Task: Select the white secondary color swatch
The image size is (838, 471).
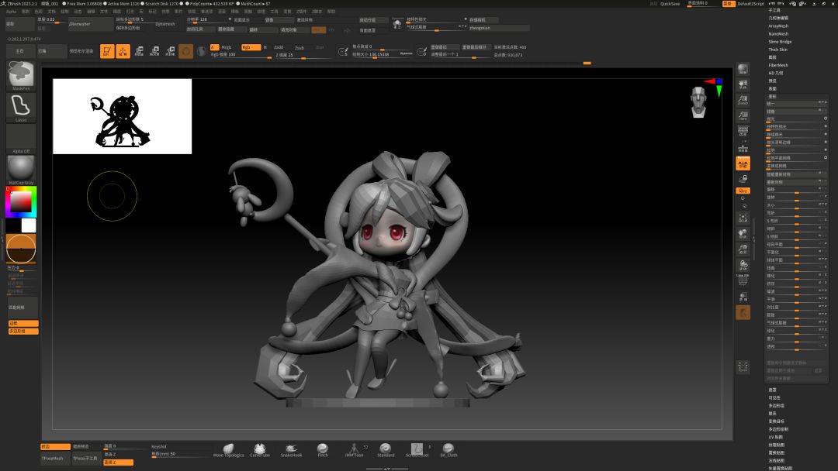Action: coord(29,225)
